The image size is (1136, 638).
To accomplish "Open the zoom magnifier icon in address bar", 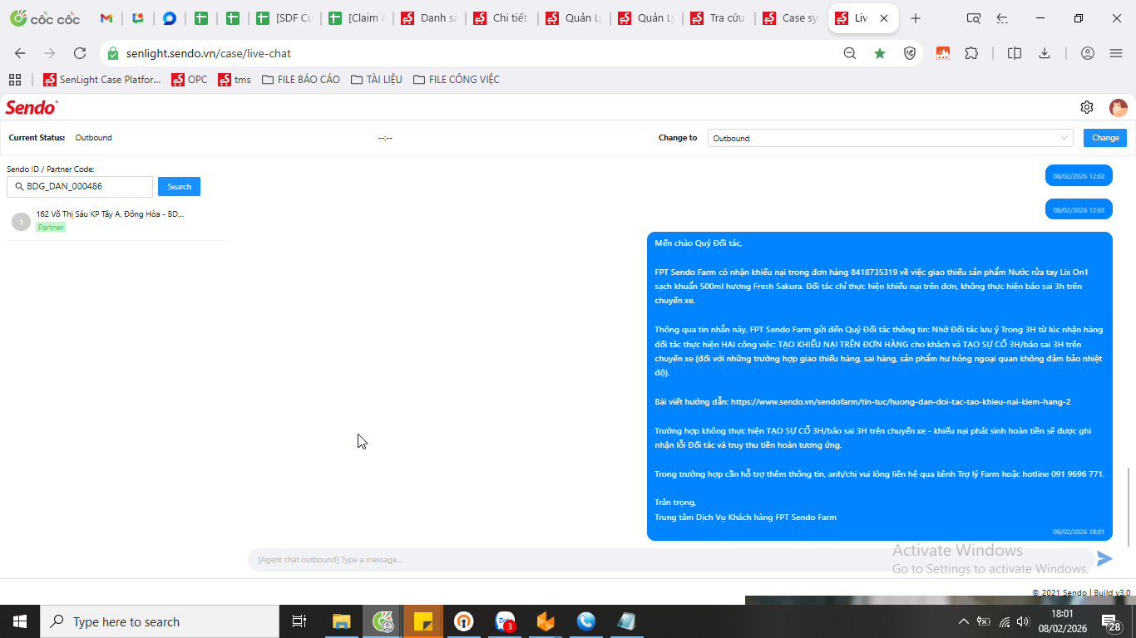I will coord(850,53).
